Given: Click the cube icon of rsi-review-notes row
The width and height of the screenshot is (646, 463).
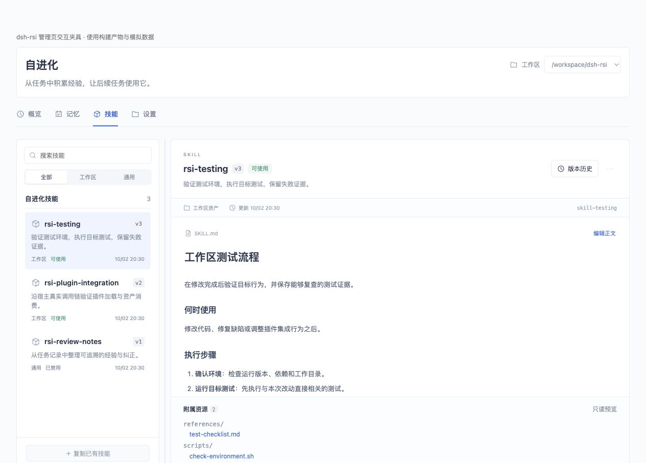Looking at the screenshot, I should coord(36,342).
